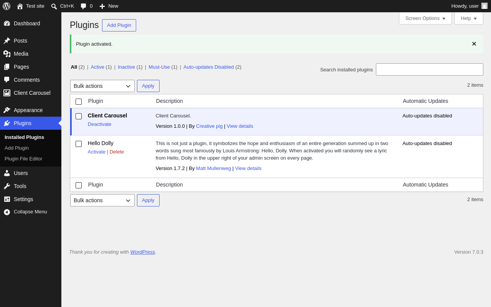The height and width of the screenshot is (307, 491).
Task: Select Add Plugin in the sidebar submenu
Action: (16, 148)
